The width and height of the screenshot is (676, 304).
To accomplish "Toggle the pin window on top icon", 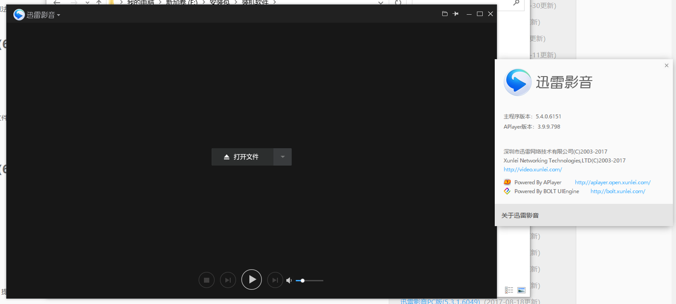I will (456, 14).
